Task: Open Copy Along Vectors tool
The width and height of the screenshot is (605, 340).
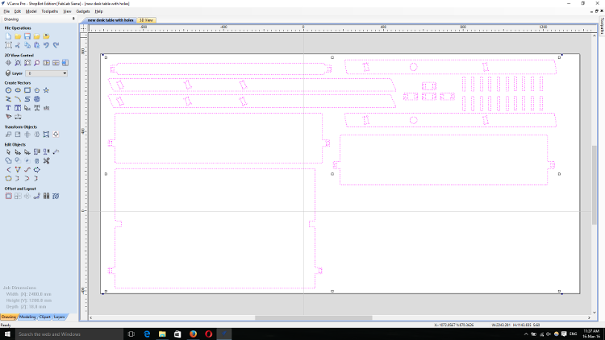Action: [36, 197]
